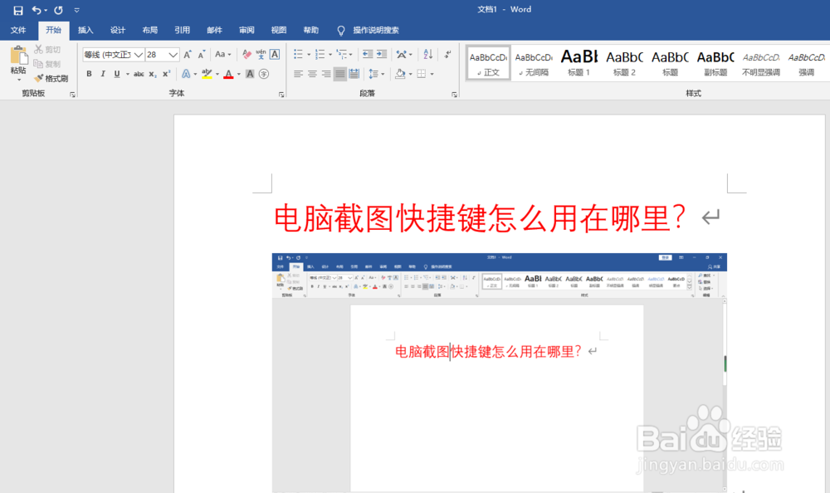The image size is (830, 493).
Task: Click the superscript icon
Action: click(x=166, y=73)
